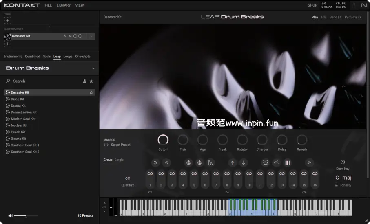Switch to the Loops tab
Screen dimensions: 370x224
pos(68,57)
